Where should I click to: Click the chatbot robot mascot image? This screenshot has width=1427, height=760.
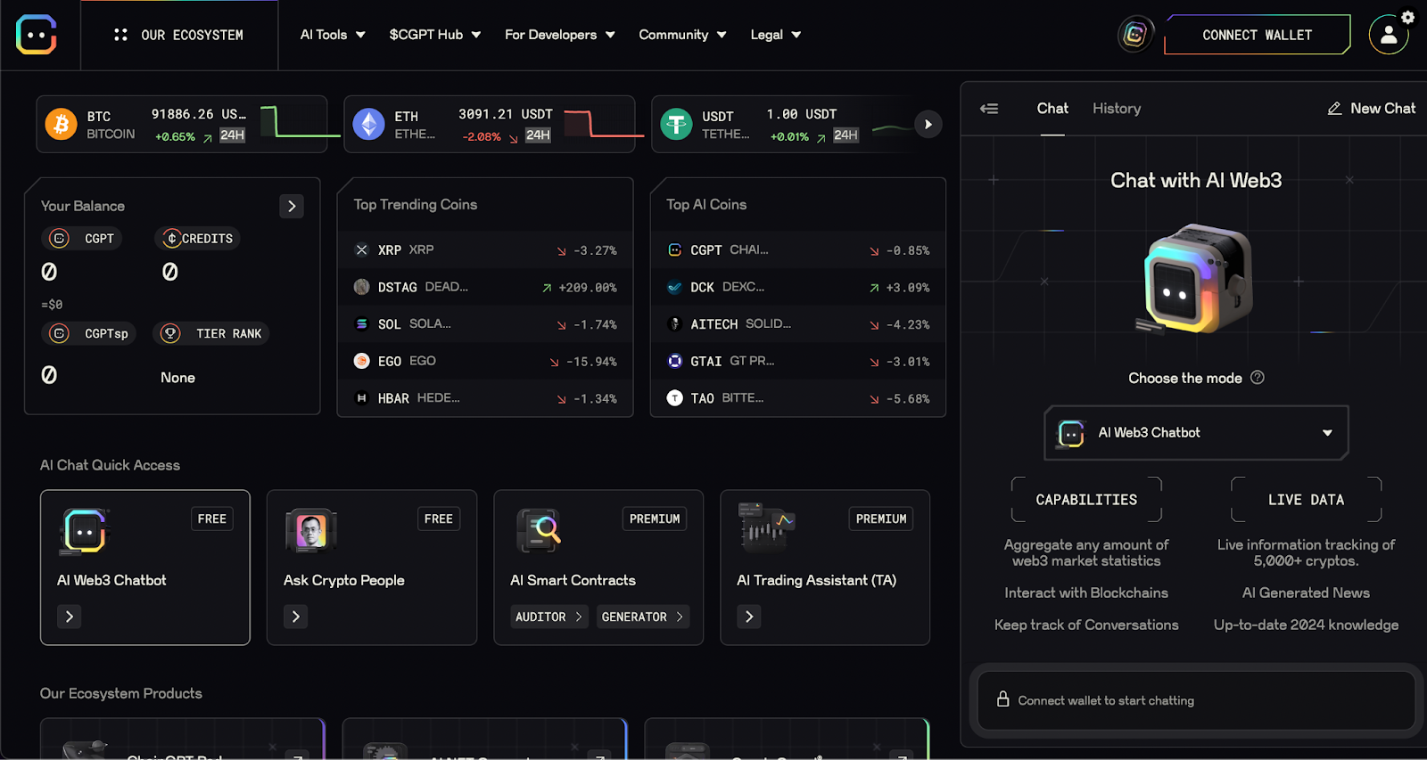point(1195,278)
